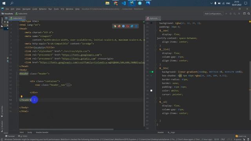Open the Window menu
The image size is (251, 141).
69,9
